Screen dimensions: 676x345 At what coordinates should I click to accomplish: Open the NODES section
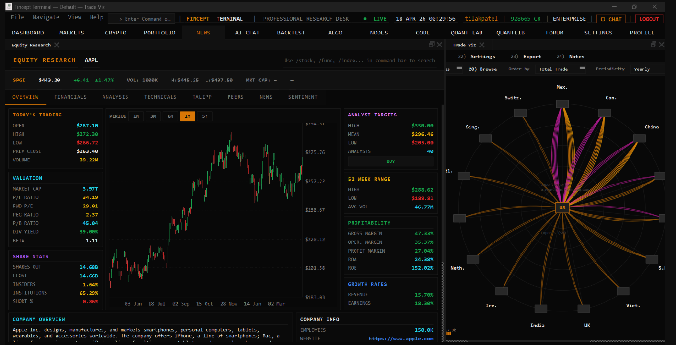pyautogui.click(x=379, y=33)
